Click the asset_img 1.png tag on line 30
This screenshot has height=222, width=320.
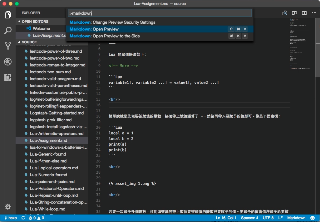click(132, 184)
